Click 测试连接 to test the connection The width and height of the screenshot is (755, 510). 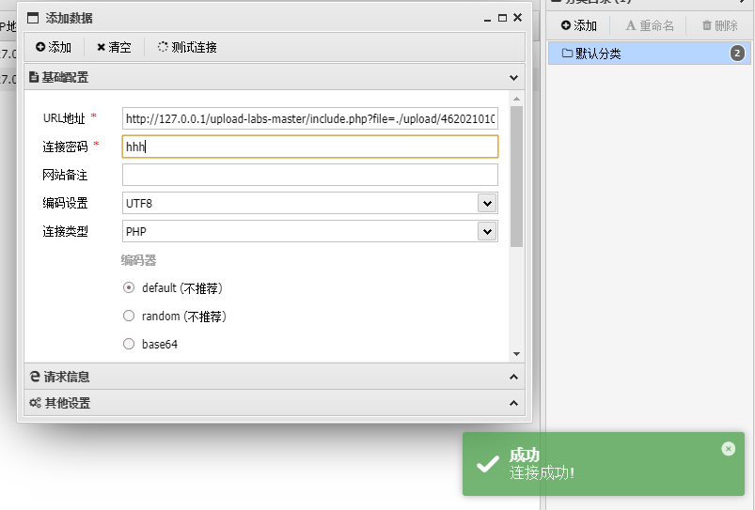(x=187, y=47)
